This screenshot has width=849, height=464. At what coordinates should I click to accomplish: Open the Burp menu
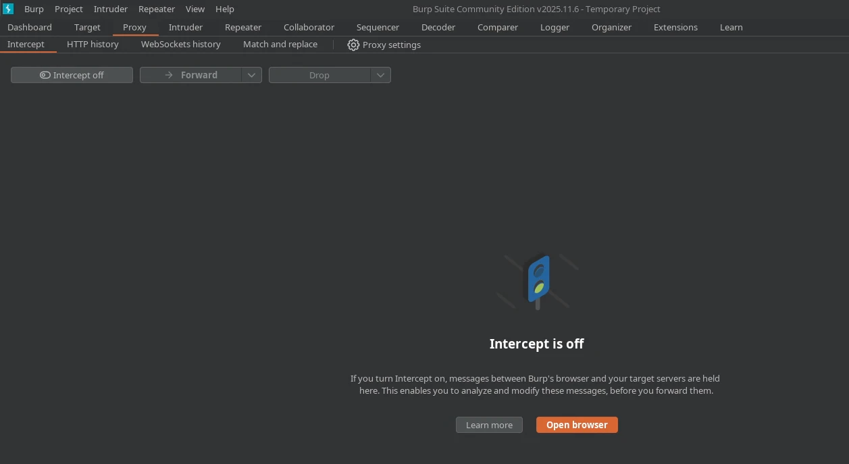coord(34,9)
